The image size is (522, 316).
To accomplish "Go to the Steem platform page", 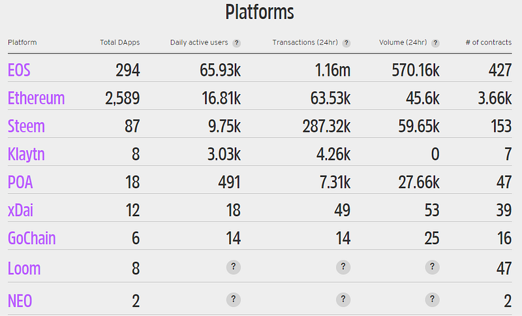I will point(26,126).
